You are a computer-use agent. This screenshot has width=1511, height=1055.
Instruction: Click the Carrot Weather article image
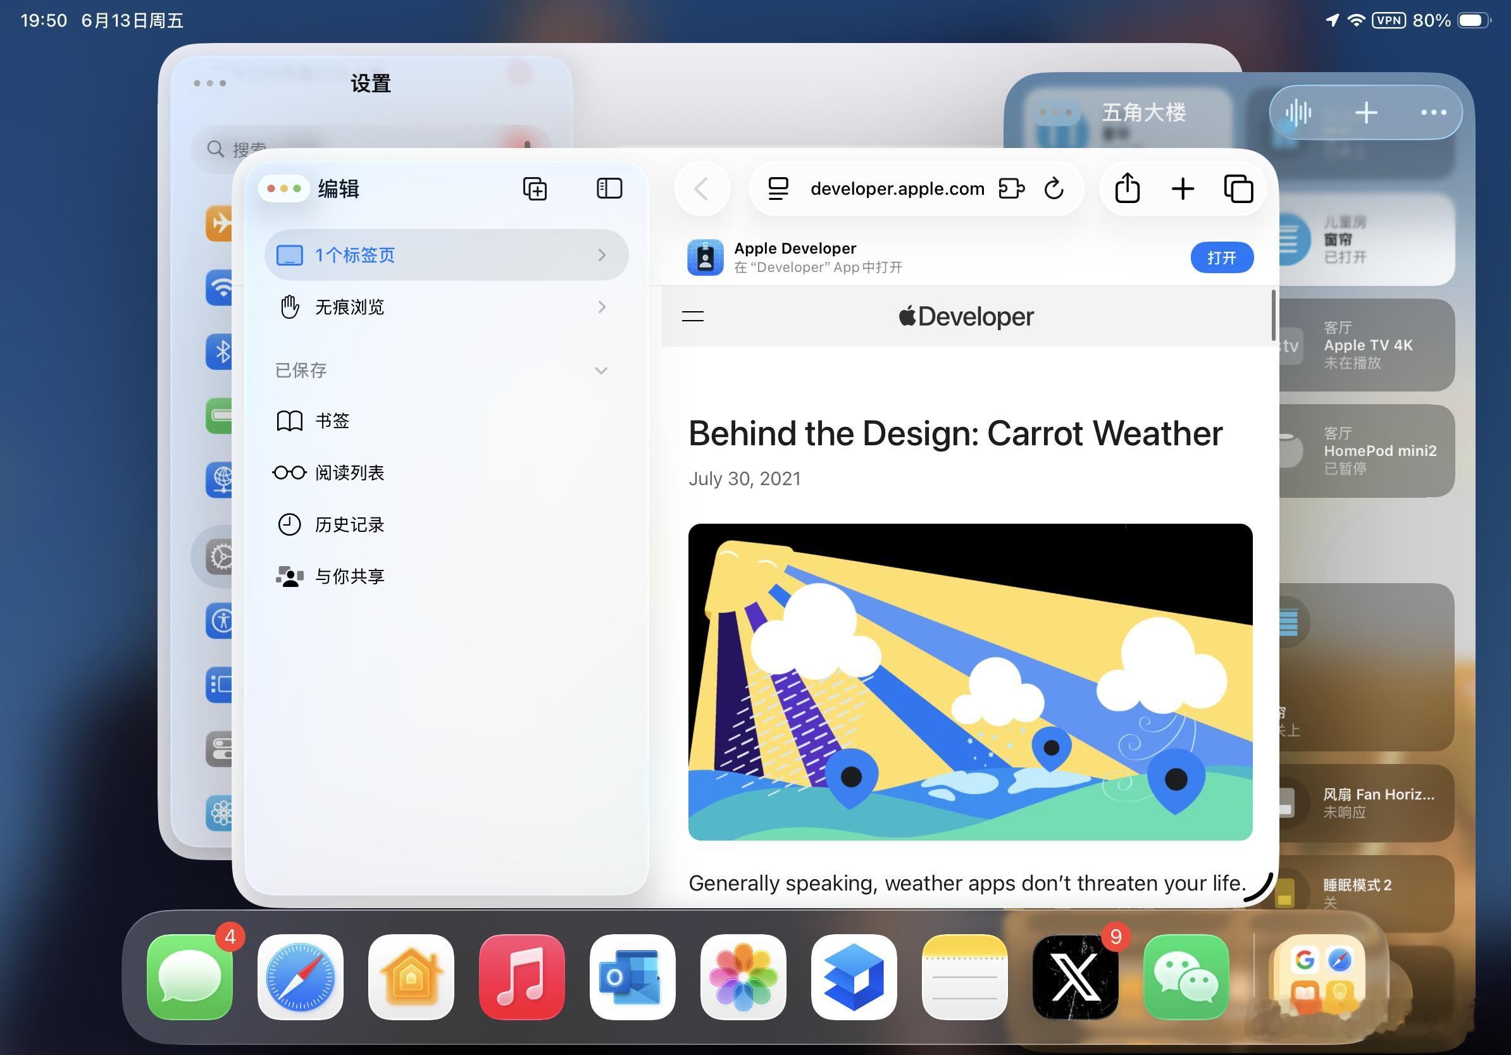[970, 682]
